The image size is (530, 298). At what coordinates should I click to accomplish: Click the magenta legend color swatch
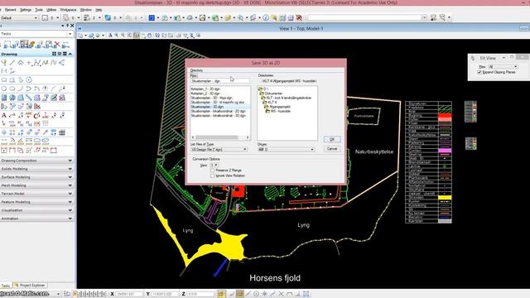445,151
